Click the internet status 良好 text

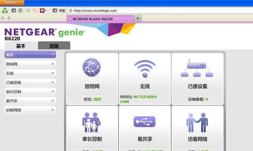(97, 99)
